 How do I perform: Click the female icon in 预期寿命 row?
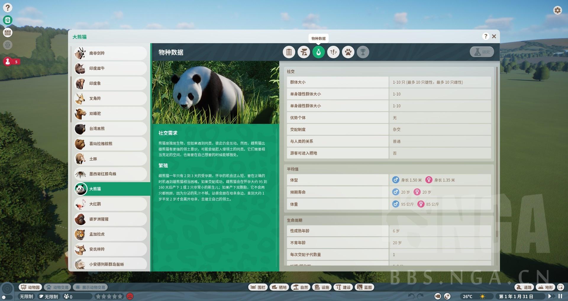(x=417, y=192)
